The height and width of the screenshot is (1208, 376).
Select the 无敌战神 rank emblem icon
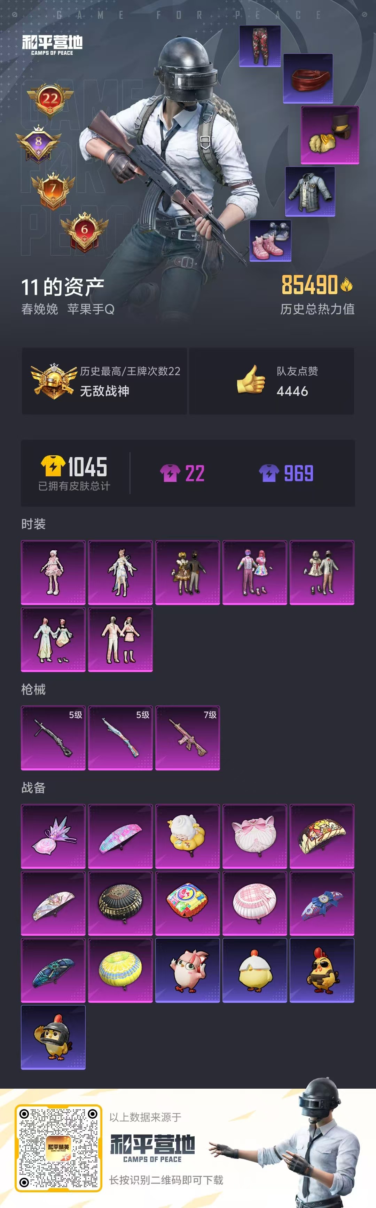(x=54, y=381)
